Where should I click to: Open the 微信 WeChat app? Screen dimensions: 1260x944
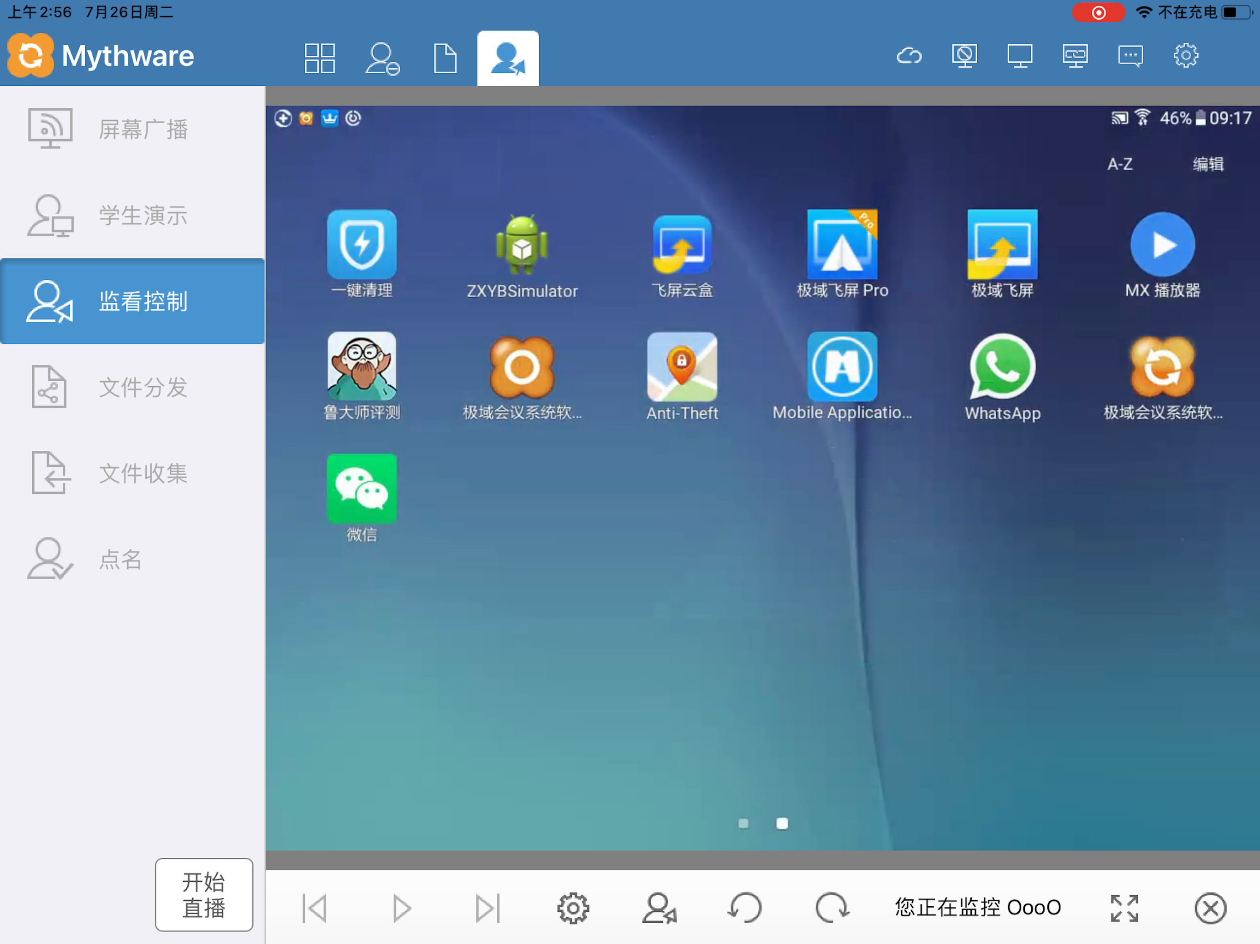361,498
